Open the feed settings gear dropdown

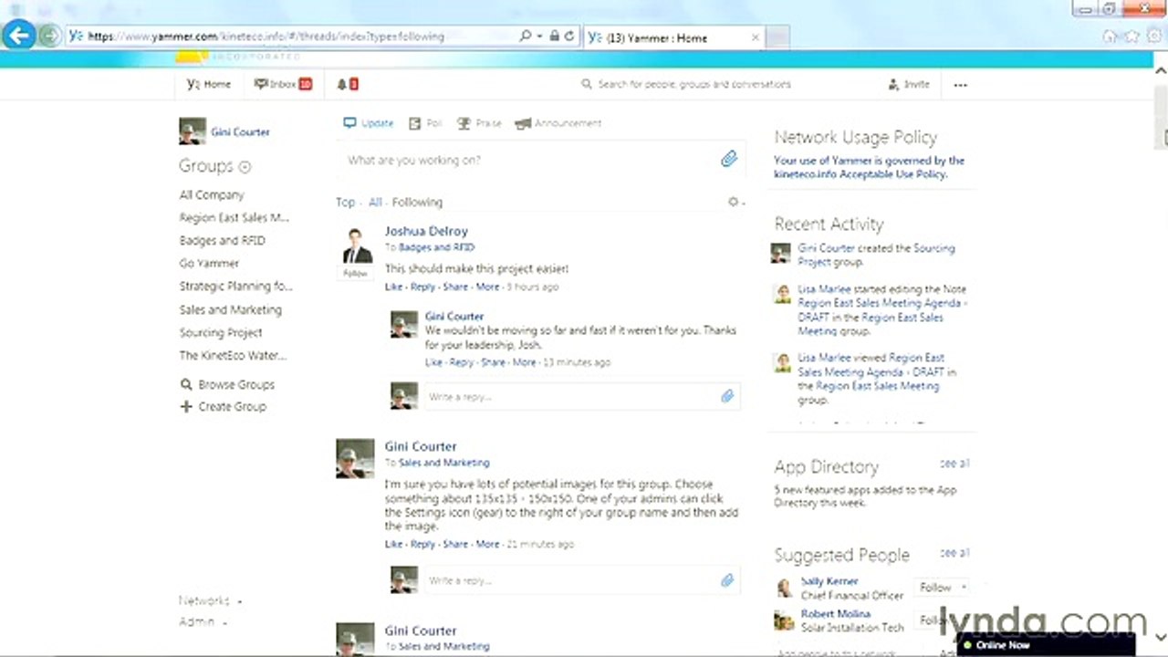click(x=735, y=202)
